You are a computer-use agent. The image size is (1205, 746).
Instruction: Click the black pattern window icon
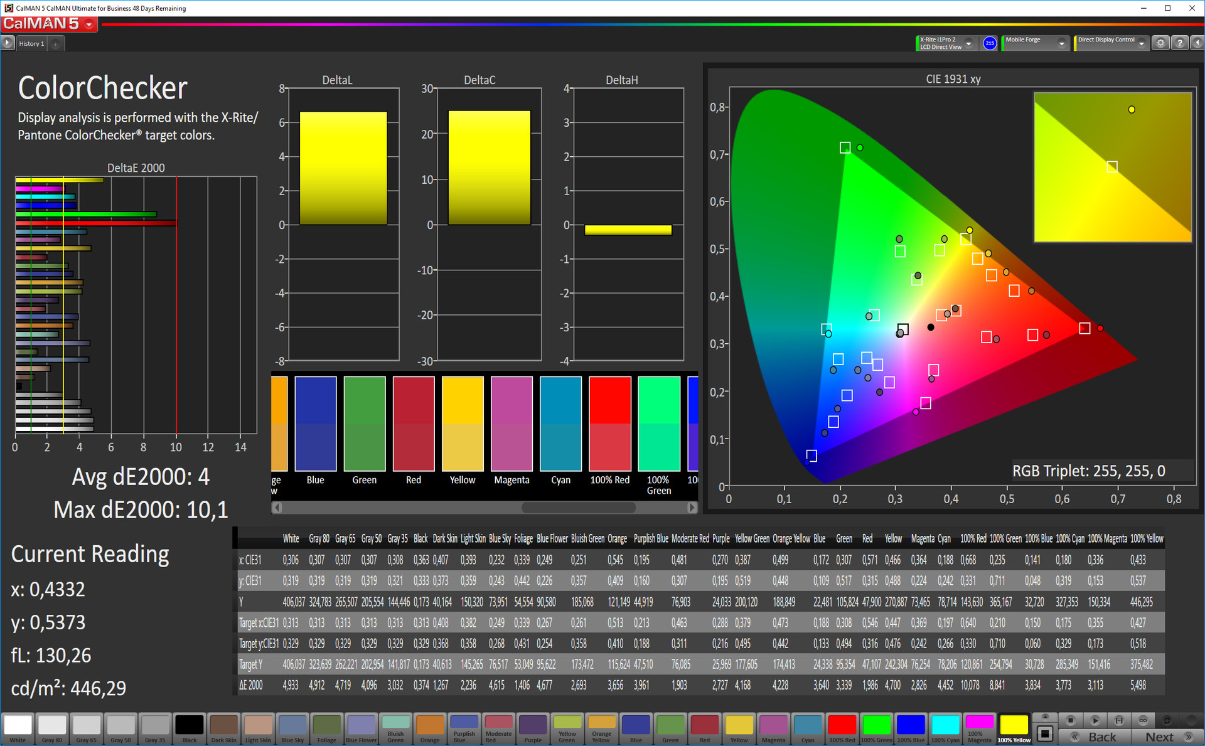pyautogui.click(x=1045, y=733)
